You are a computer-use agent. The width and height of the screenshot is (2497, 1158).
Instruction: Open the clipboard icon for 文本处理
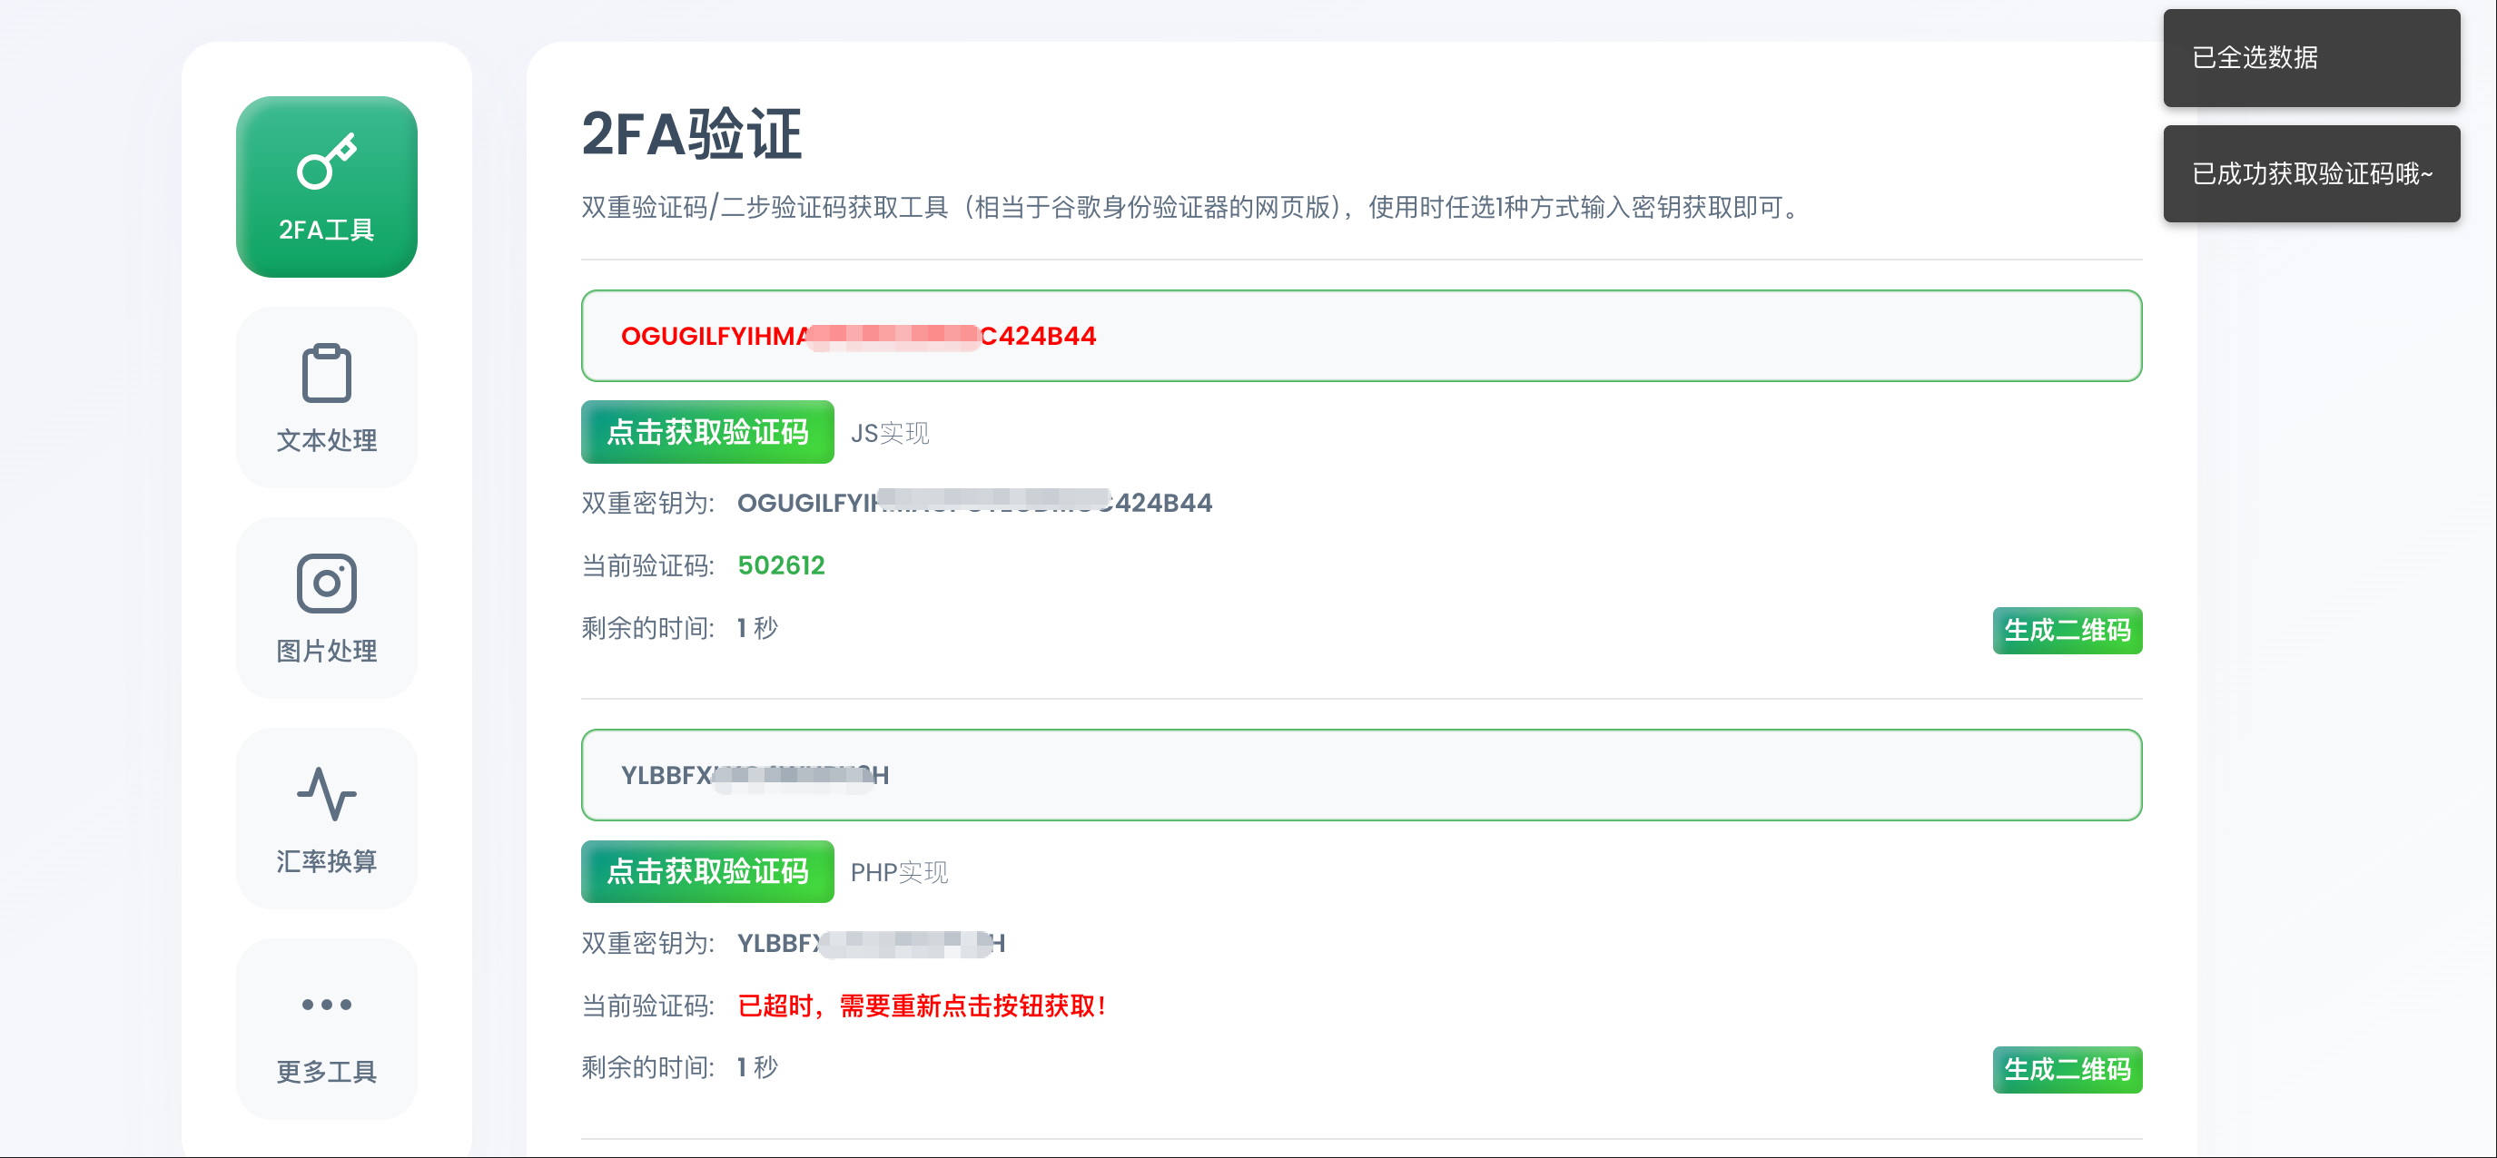point(327,373)
